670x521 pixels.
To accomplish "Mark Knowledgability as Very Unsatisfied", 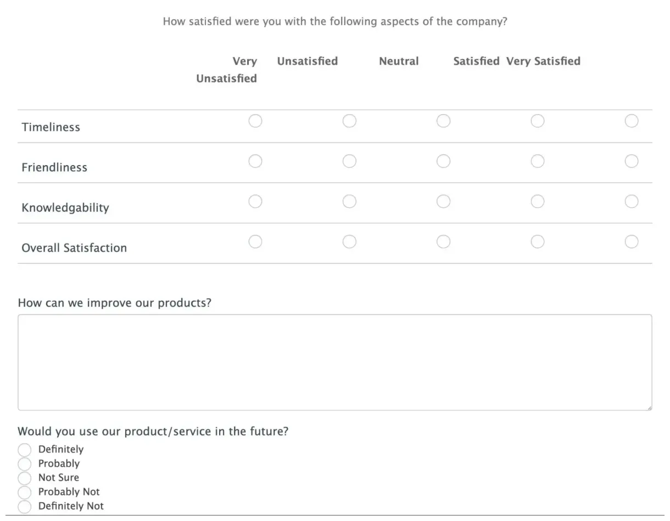I will tap(255, 202).
